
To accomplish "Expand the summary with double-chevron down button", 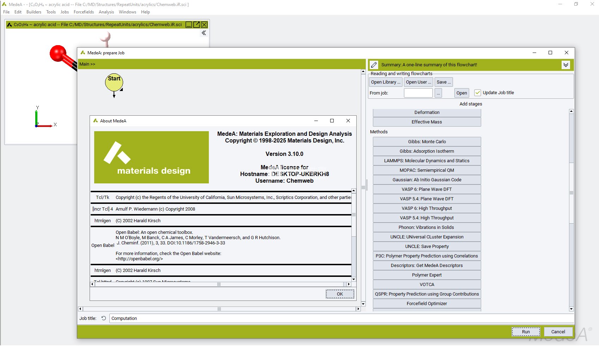I will point(565,65).
